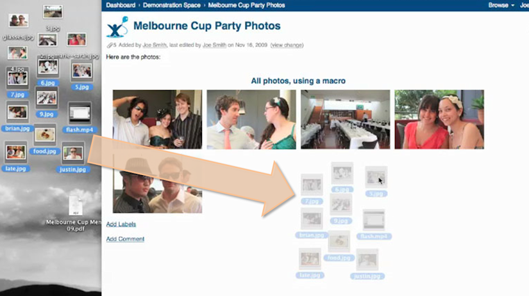This screenshot has height=296, width=529.
Task: Click the glasses.jpg desktop icon
Action: coord(18,21)
